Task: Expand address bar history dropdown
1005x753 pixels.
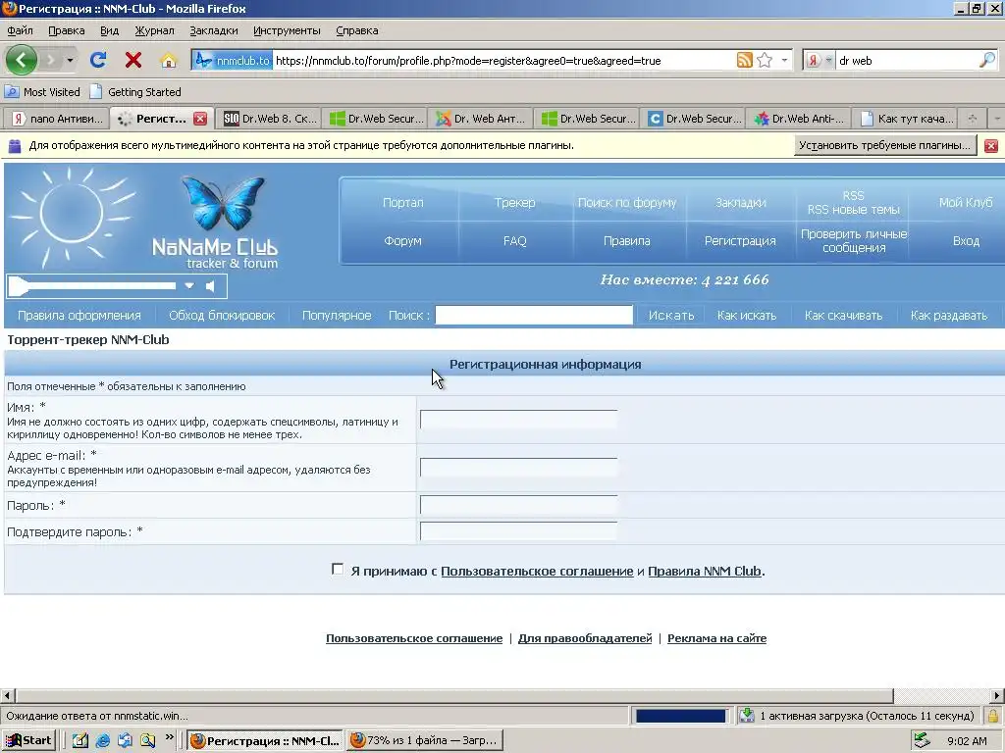Action: click(784, 60)
